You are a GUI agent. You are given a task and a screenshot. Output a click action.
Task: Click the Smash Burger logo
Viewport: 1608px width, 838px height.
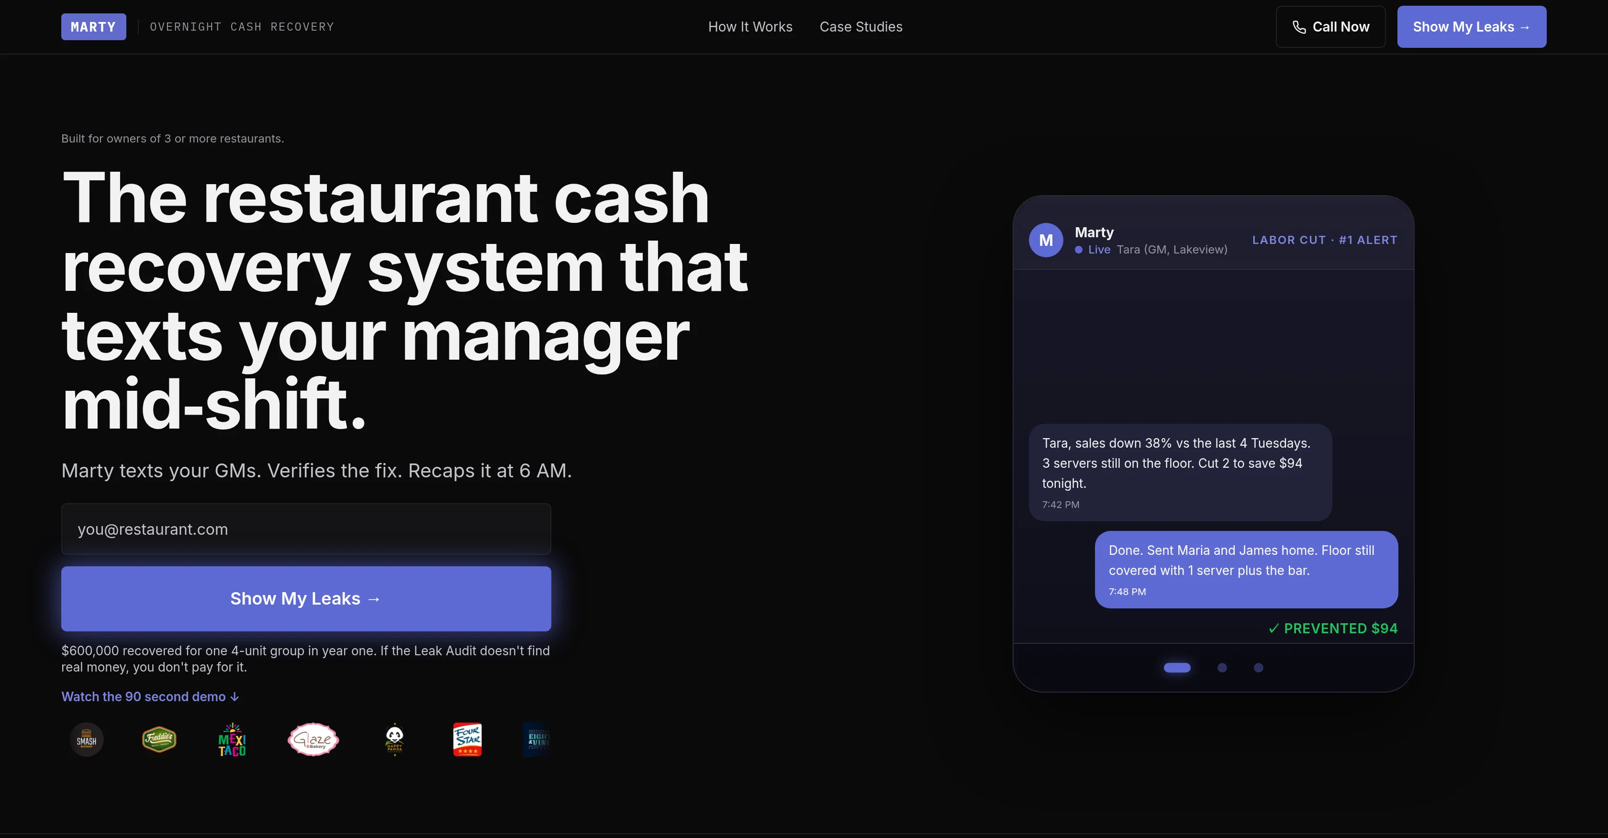(86, 740)
